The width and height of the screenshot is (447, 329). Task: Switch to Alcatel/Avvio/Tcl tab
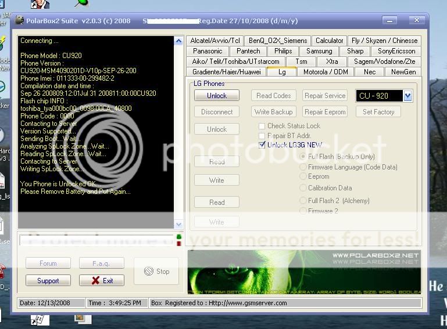coord(215,41)
